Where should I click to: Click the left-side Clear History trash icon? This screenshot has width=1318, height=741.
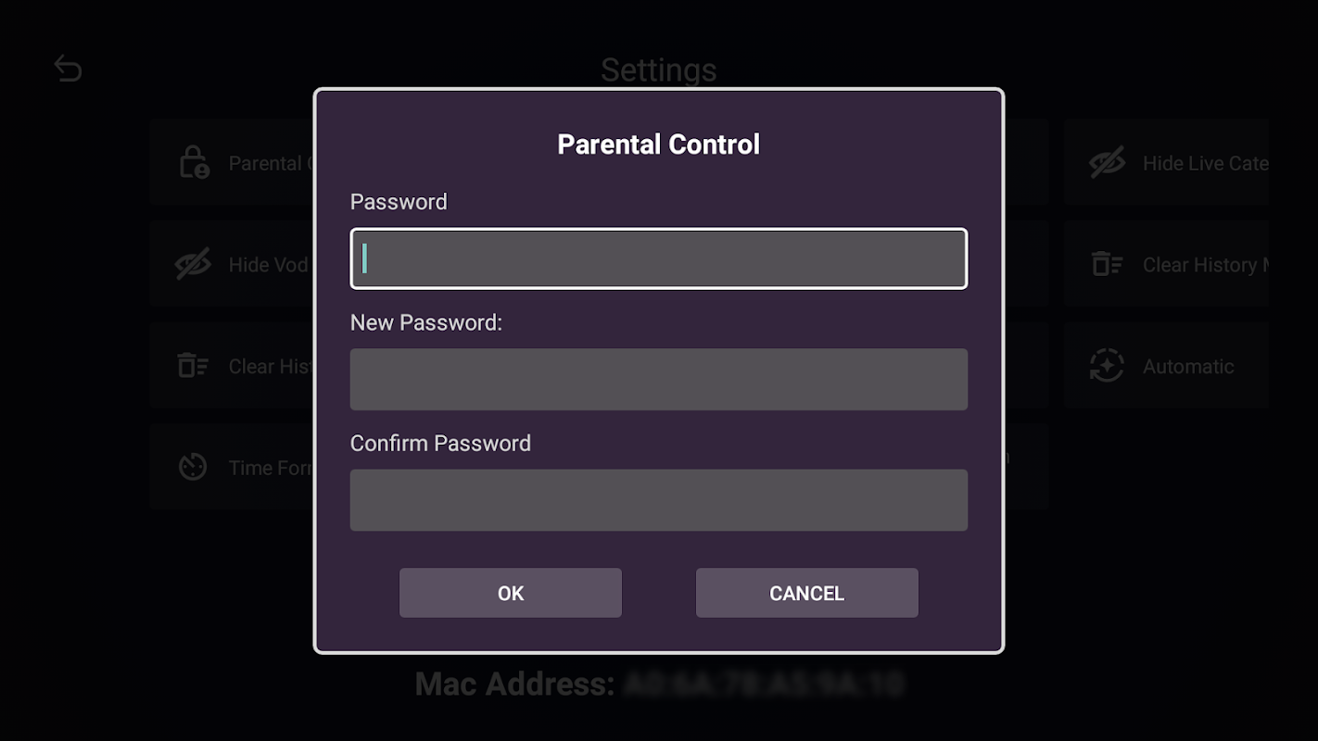(193, 367)
